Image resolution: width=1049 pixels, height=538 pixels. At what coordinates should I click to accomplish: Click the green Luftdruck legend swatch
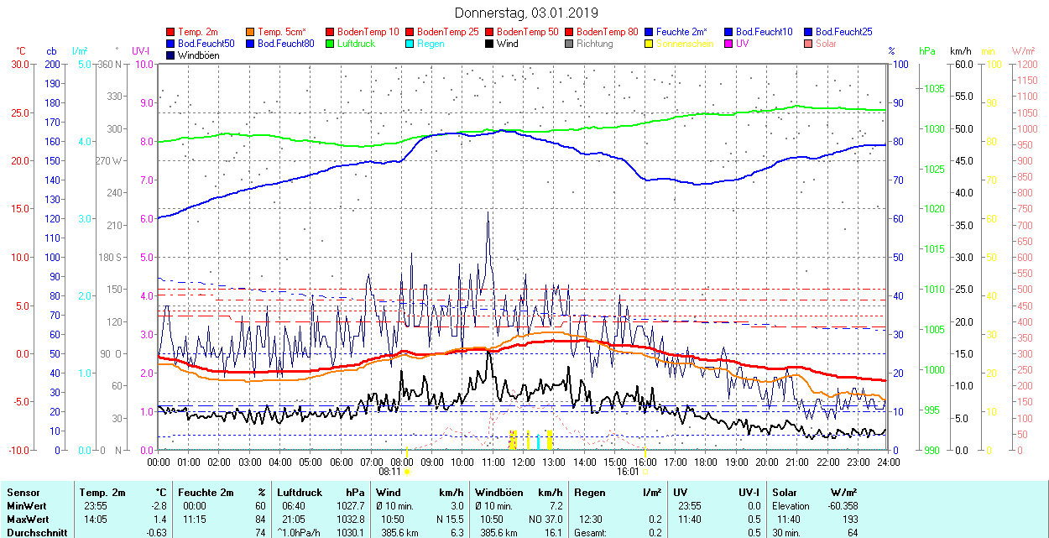331,44
